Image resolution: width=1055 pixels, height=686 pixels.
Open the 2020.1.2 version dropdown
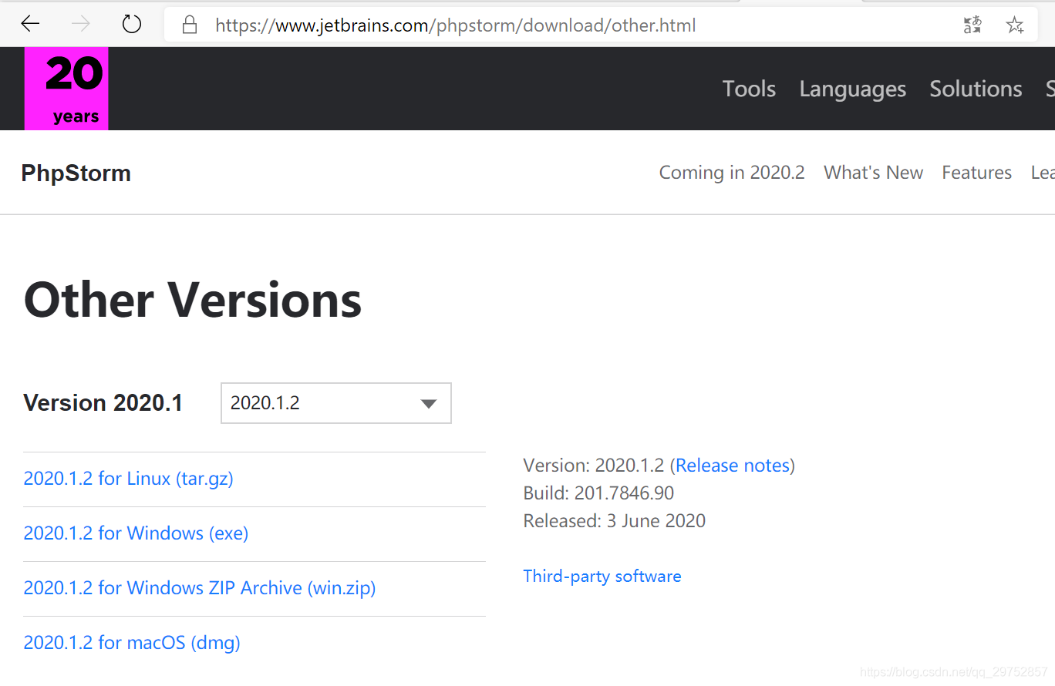click(x=336, y=403)
